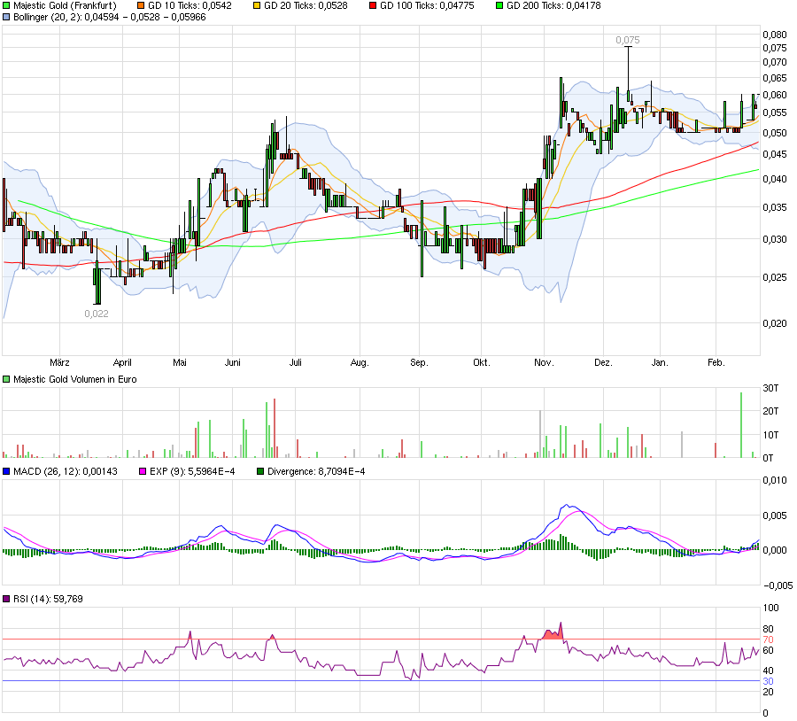797x721 pixels.
Task: Click the tall red volume bar in late June
Action: (275, 428)
